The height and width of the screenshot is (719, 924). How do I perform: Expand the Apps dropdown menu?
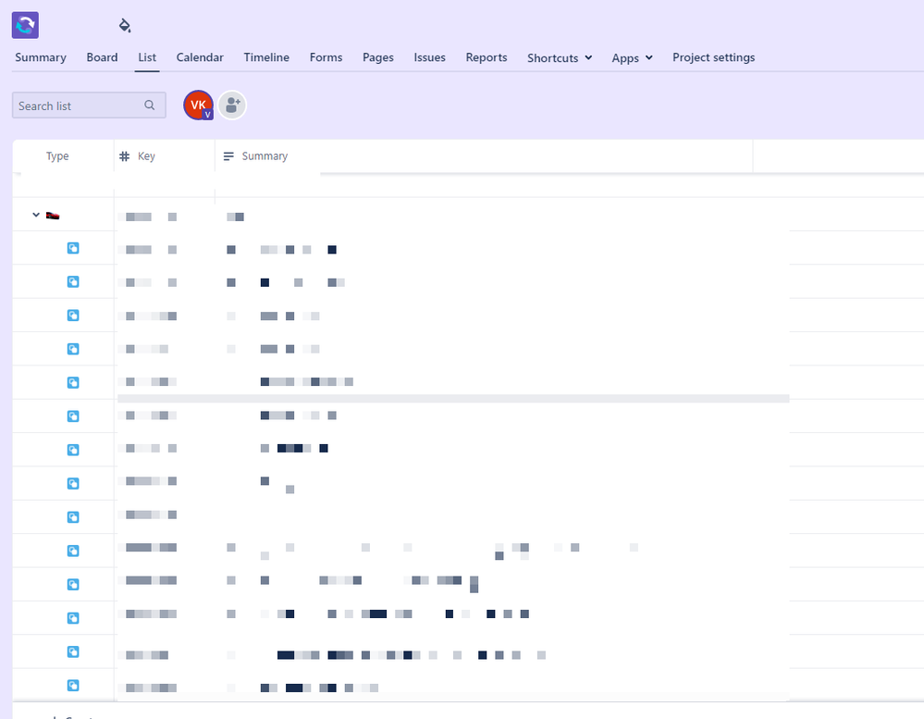tap(632, 57)
